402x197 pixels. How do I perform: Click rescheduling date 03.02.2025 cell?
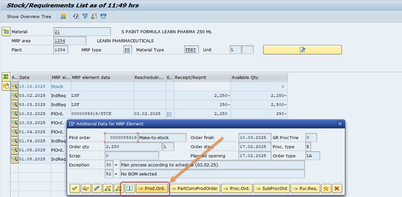(148, 114)
